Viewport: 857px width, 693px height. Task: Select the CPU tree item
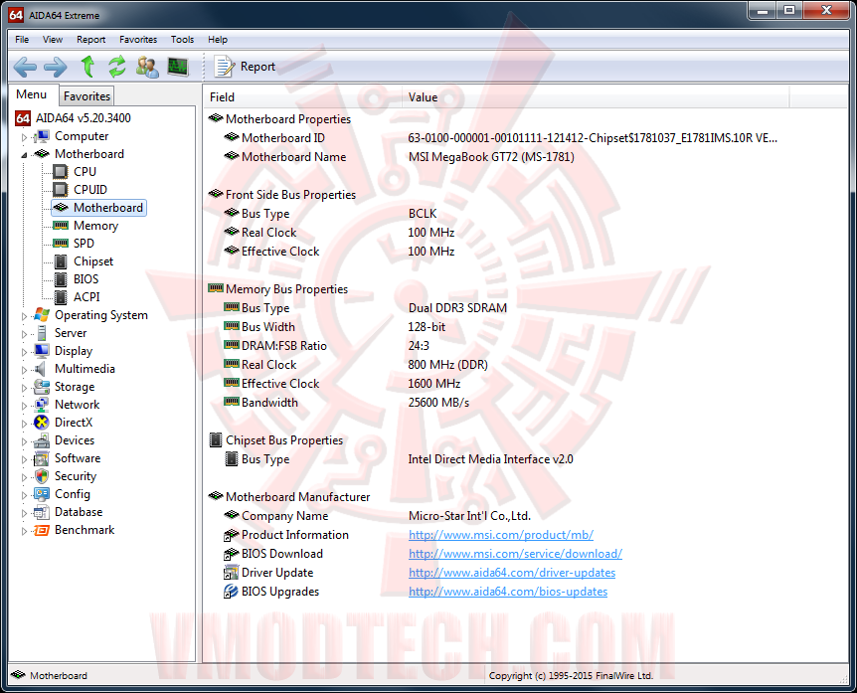tap(85, 172)
